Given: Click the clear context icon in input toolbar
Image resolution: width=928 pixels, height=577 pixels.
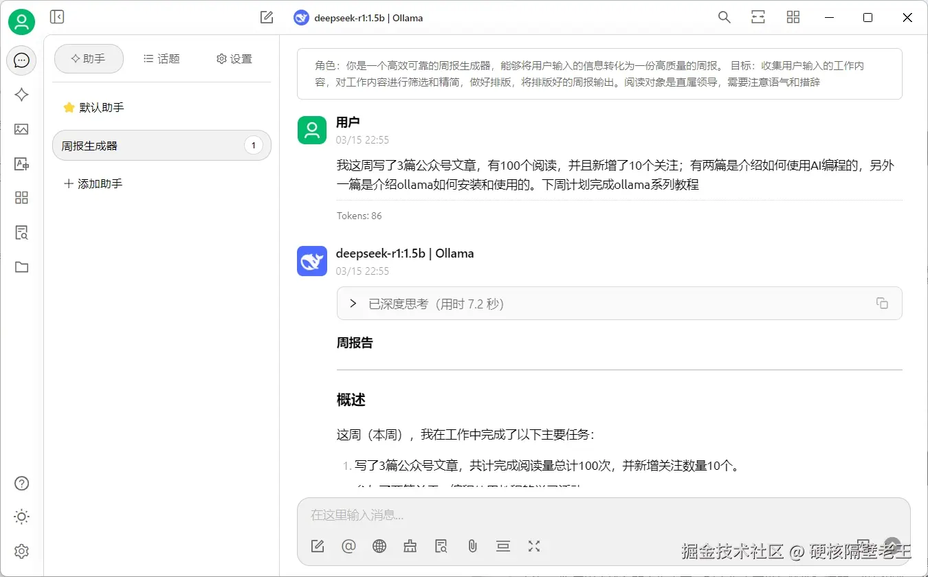Looking at the screenshot, I should (503, 546).
